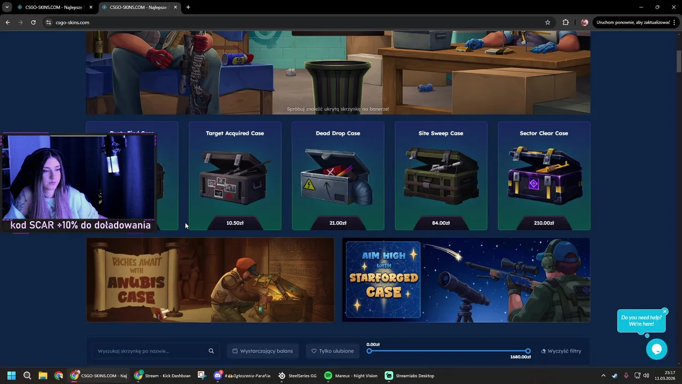Click the 84.00zł price label
682x384 pixels.
point(441,223)
